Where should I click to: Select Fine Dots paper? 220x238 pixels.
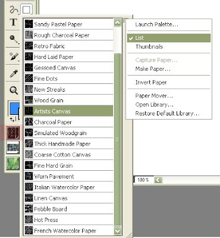[68, 79]
